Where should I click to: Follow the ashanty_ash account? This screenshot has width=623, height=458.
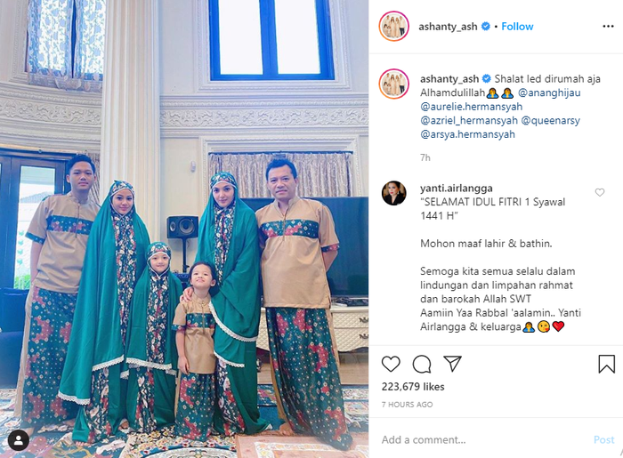click(517, 26)
